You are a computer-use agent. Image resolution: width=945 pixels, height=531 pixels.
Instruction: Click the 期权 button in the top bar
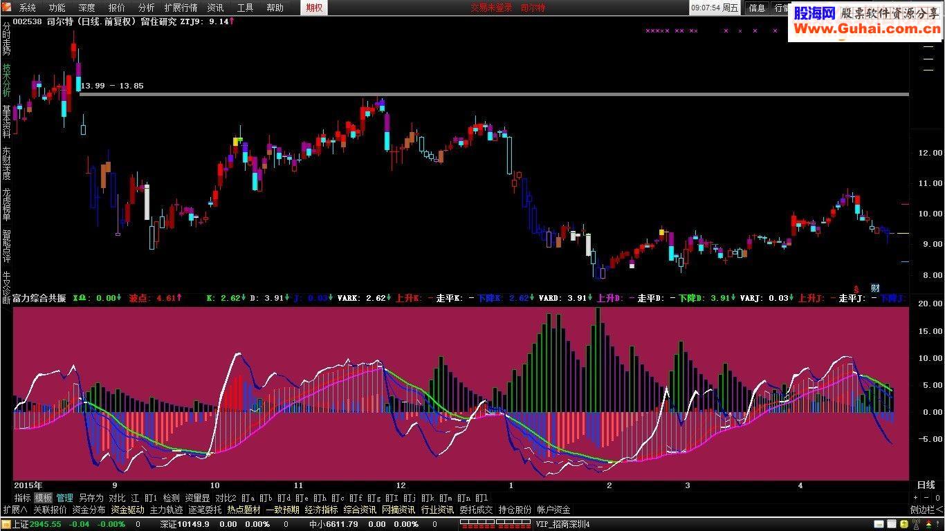tap(314, 8)
